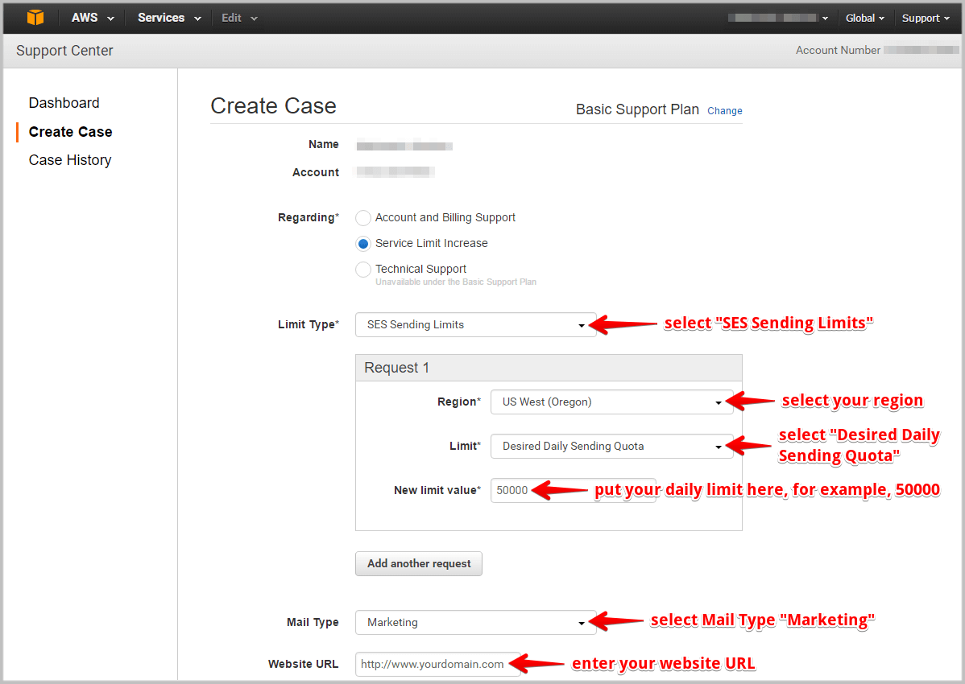
Task: Click the Website URL input field
Action: (437, 665)
